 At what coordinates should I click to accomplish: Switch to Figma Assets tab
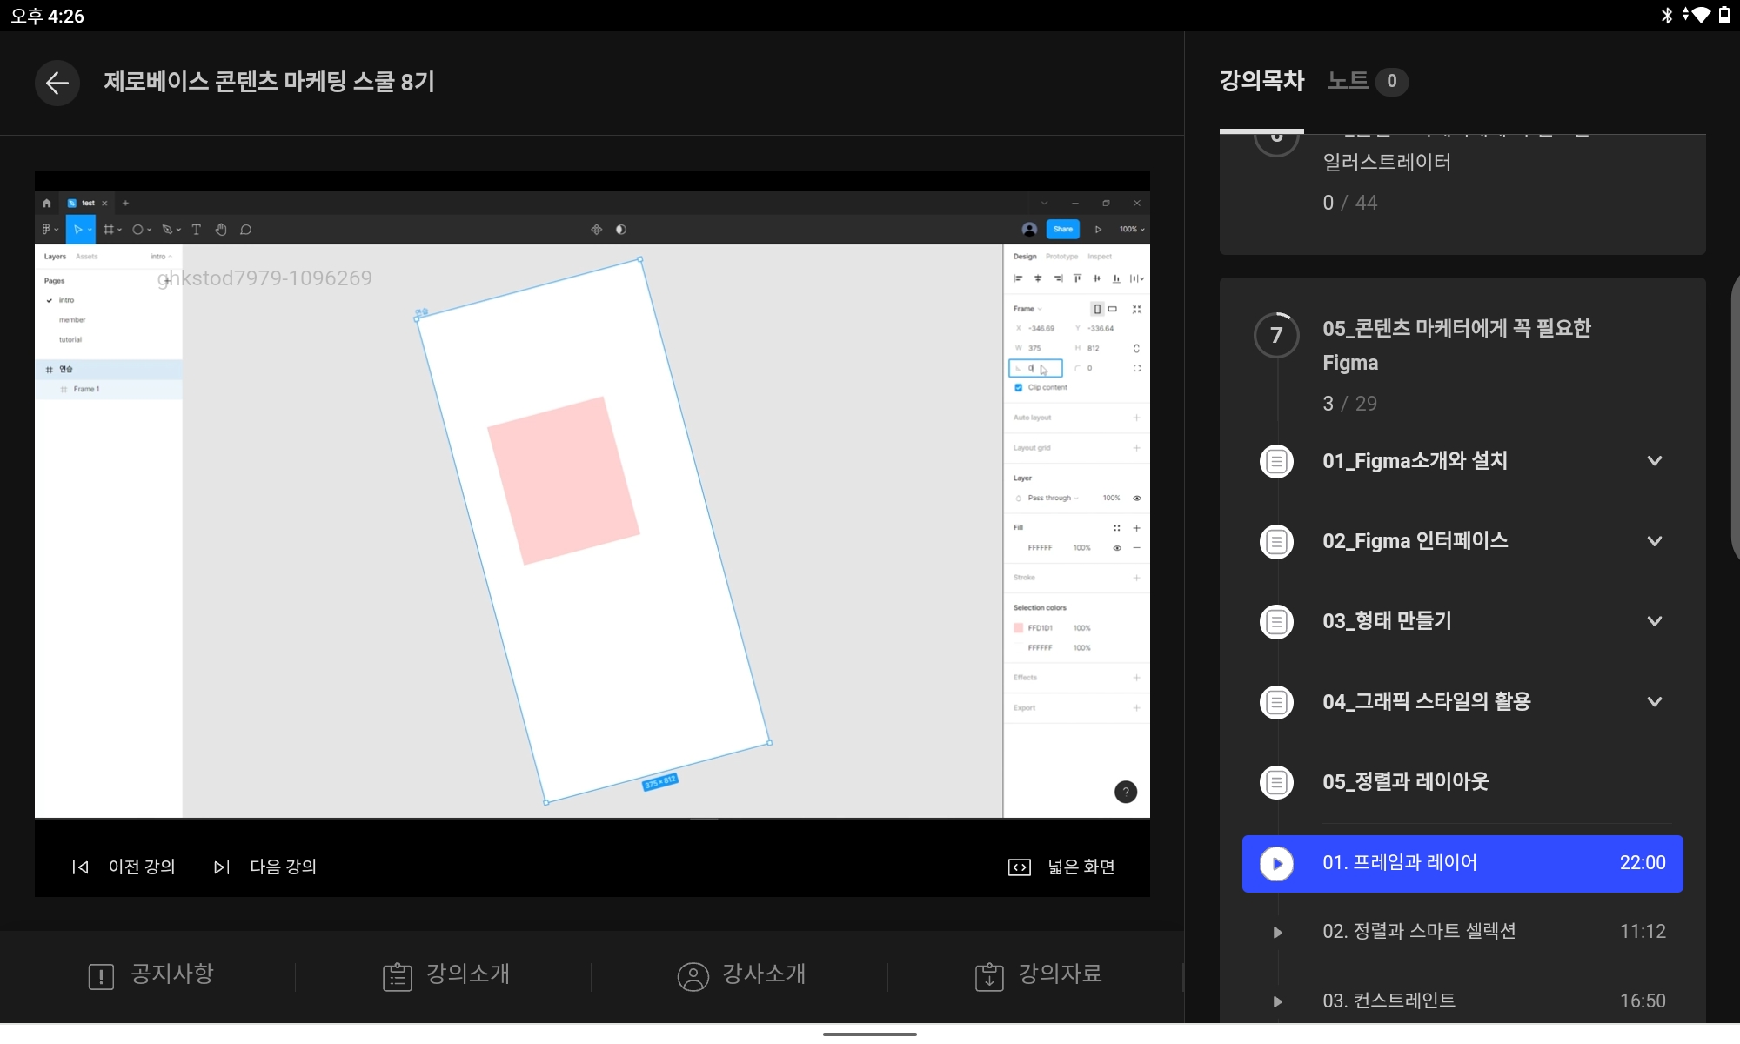coord(87,257)
